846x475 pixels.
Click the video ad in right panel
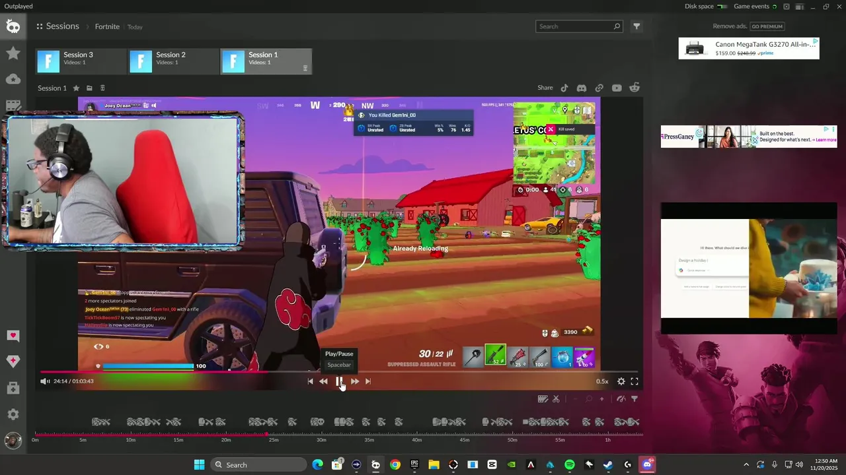(x=749, y=269)
